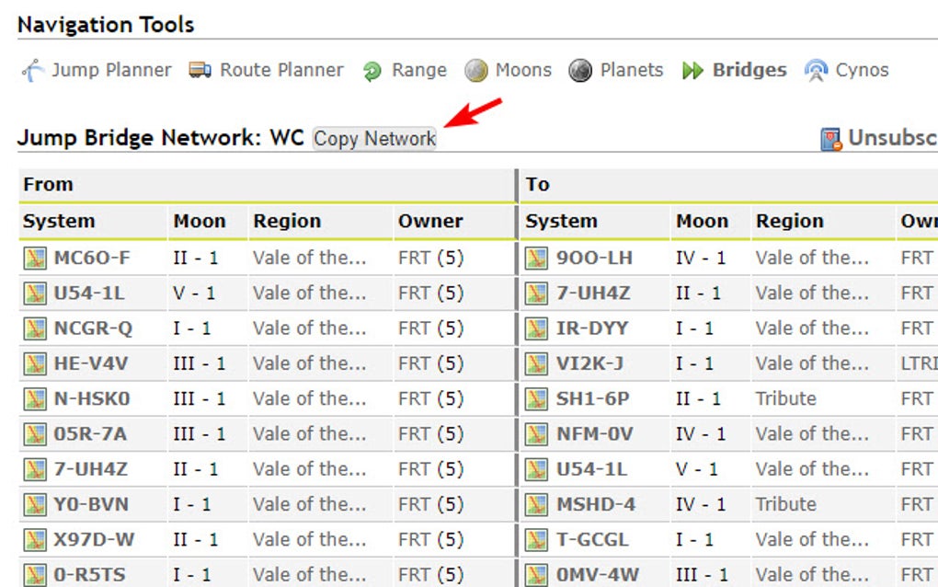Click the Cynos beacon icon
The height and width of the screenshot is (587, 938).
coord(816,71)
